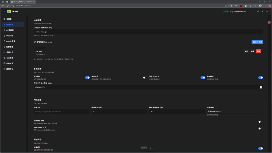Copy the API key with 复制
Screen dimensions: 272x153
(x=246, y=51)
